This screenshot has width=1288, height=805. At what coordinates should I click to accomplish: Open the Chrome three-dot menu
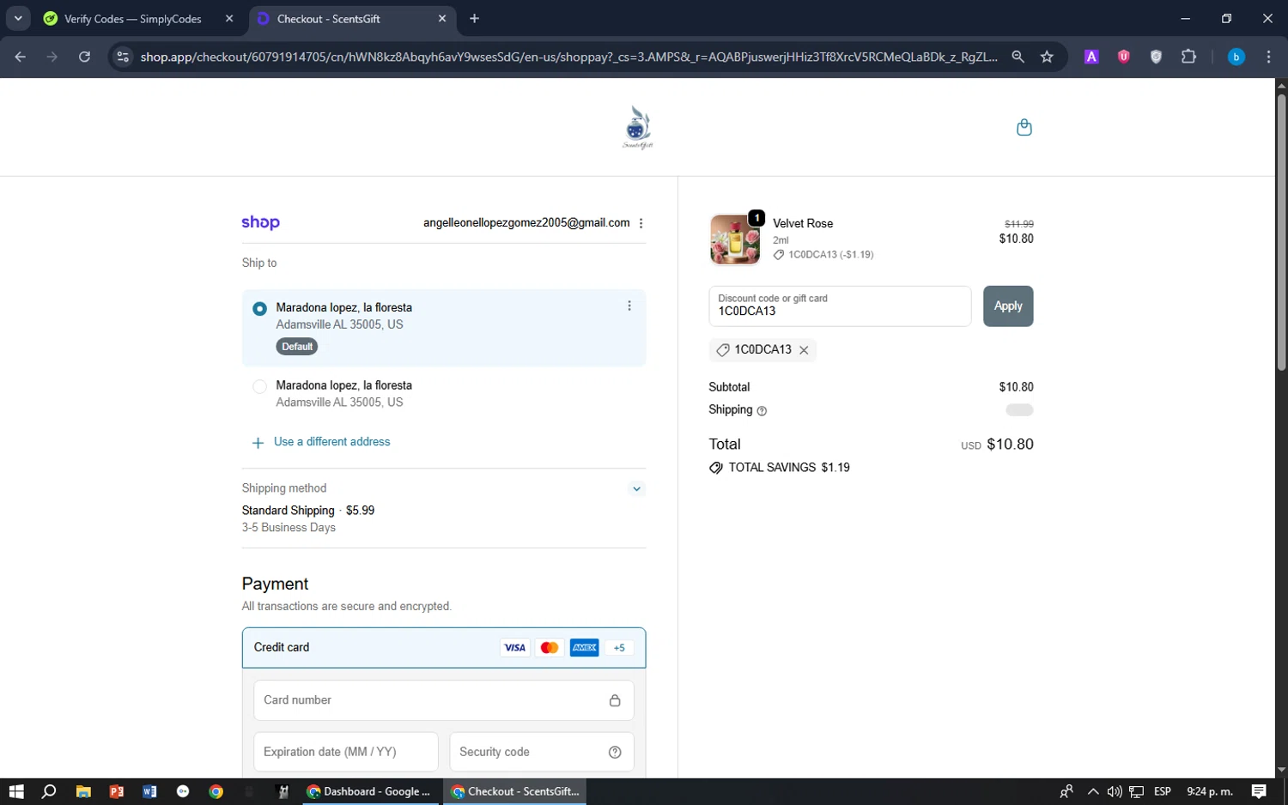point(1268,57)
